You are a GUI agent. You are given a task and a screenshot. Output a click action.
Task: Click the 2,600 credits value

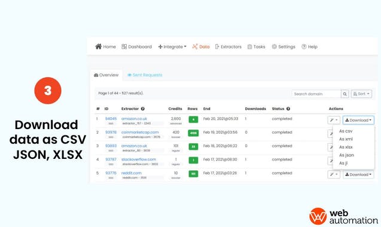coord(176,119)
